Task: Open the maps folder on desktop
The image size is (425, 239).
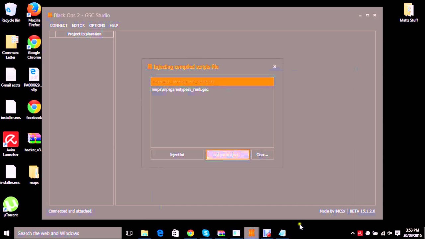Action: pos(34,175)
